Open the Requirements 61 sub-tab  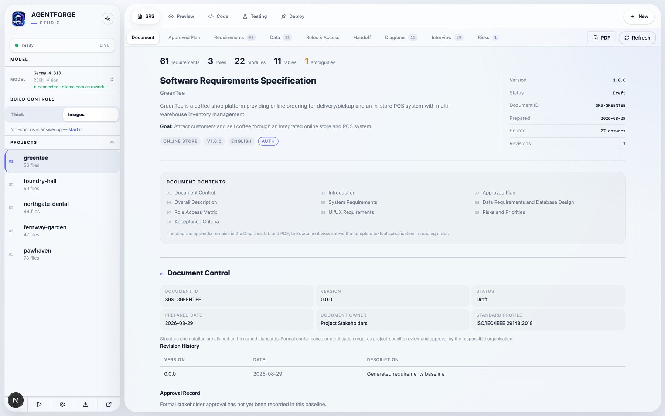235,37
